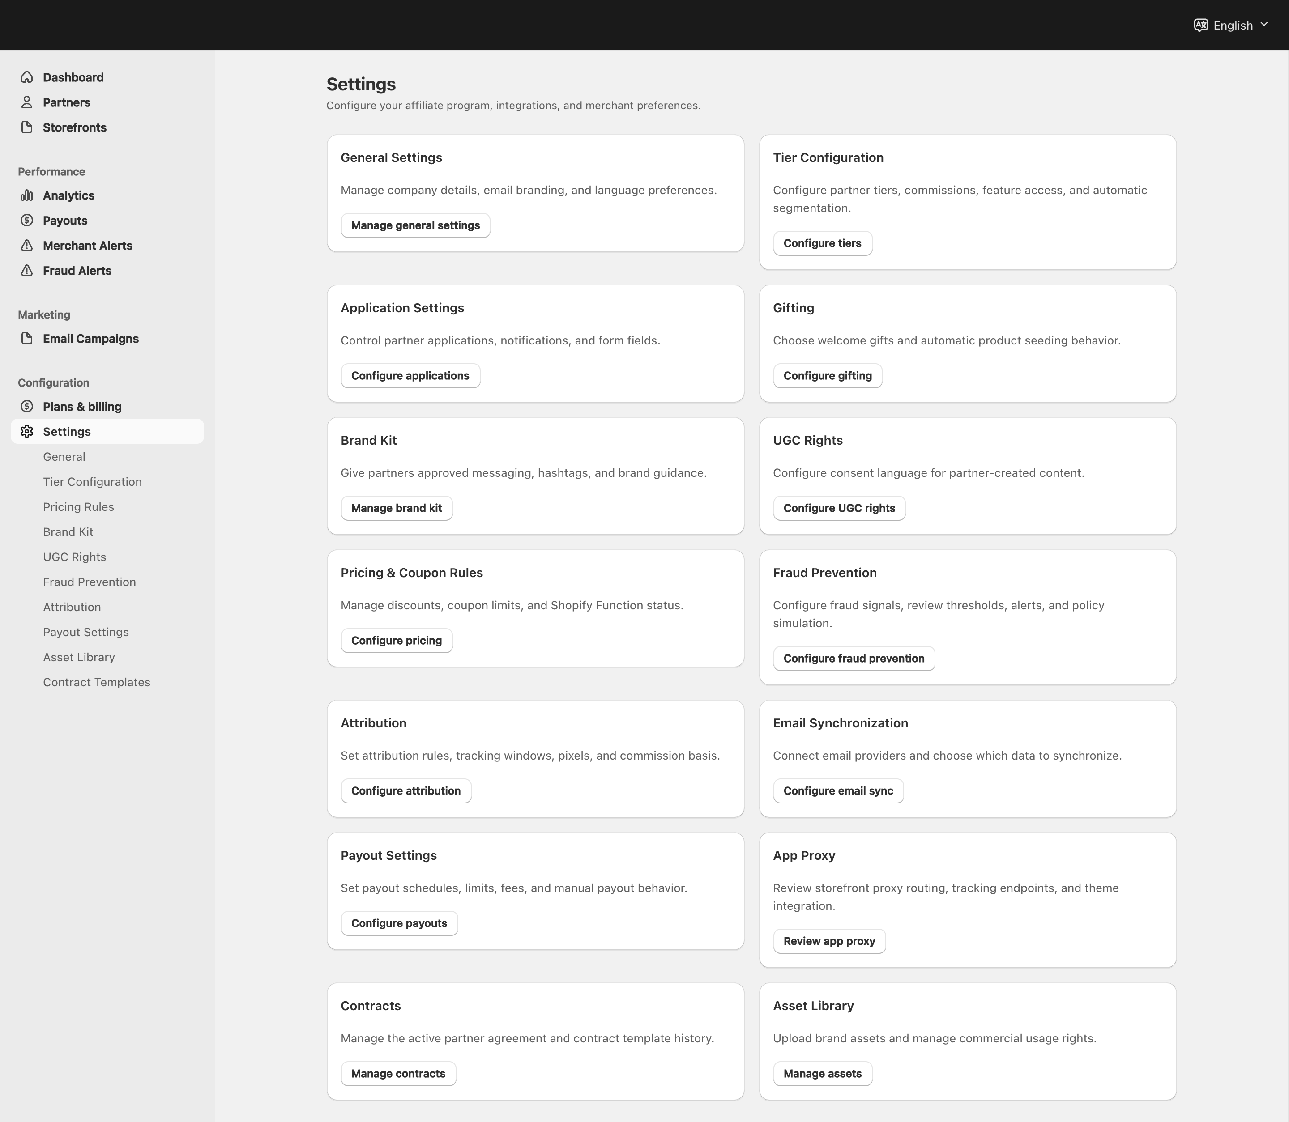Open Payout Settings sidebar sub-item
Image resolution: width=1289 pixels, height=1122 pixels.
(x=86, y=632)
